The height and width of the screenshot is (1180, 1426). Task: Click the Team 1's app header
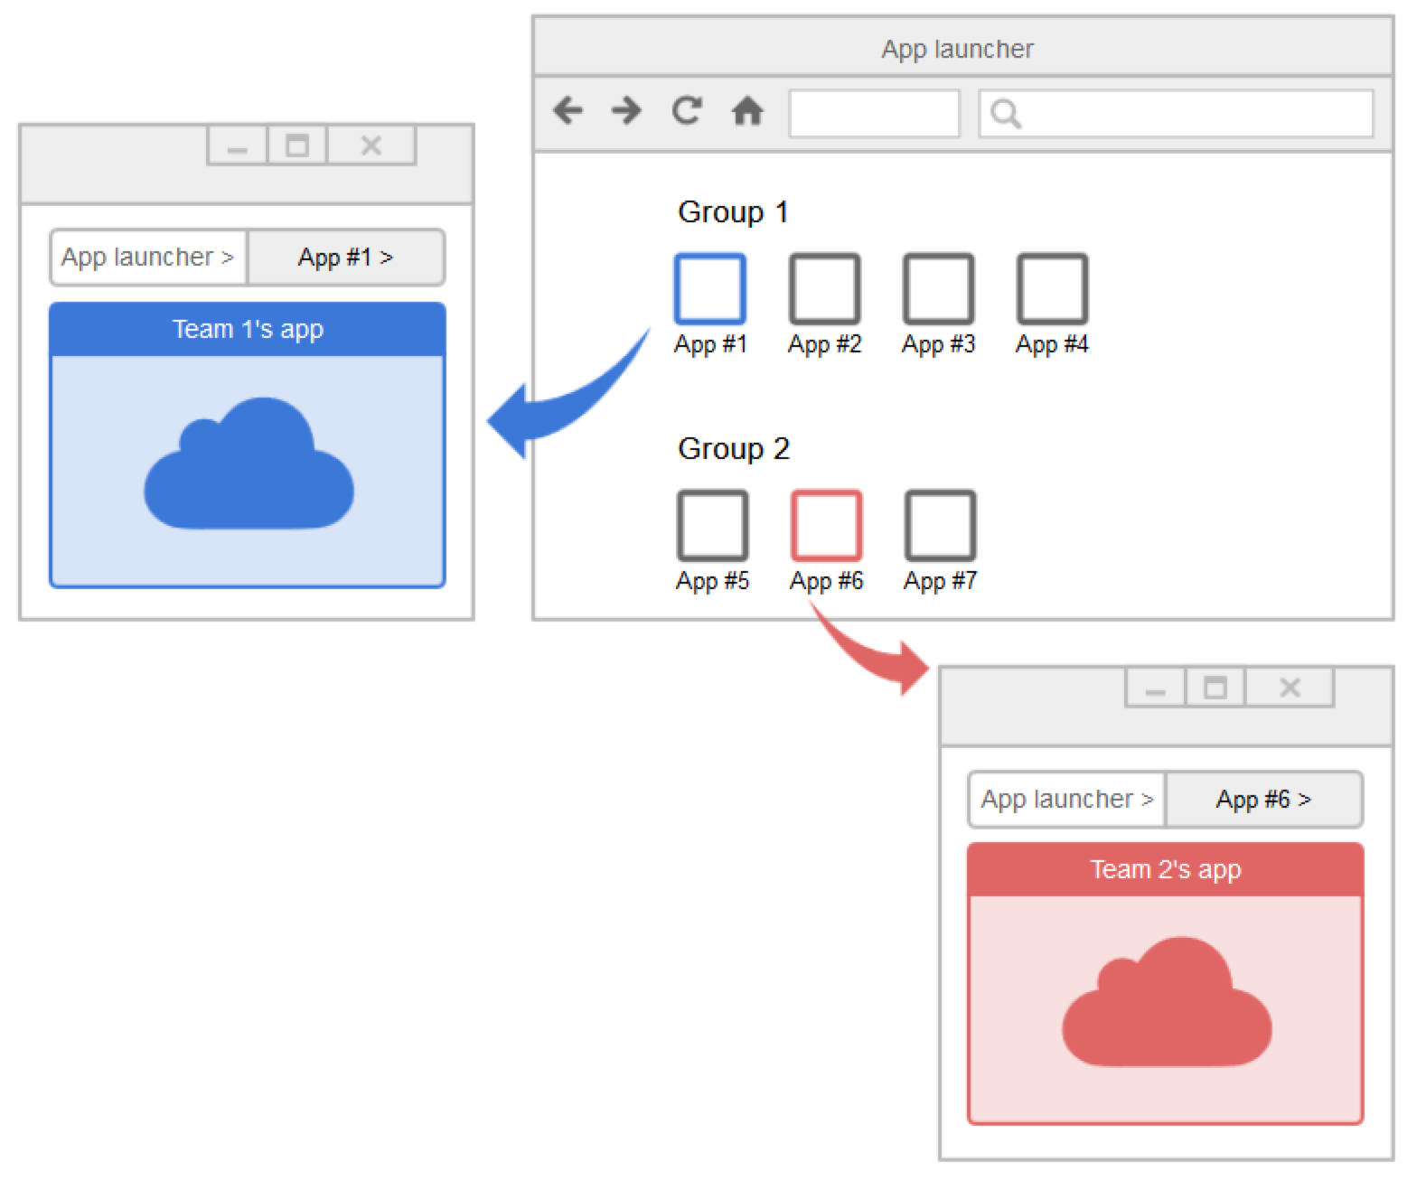click(x=248, y=330)
